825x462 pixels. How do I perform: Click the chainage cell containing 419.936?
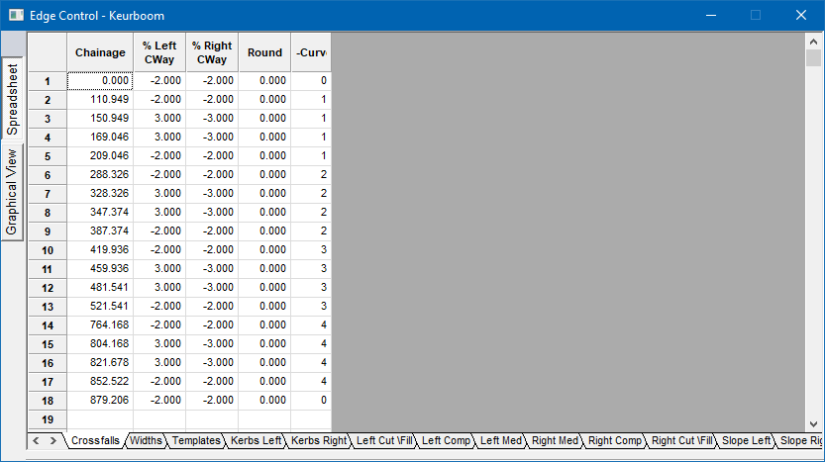click(100, 250)
